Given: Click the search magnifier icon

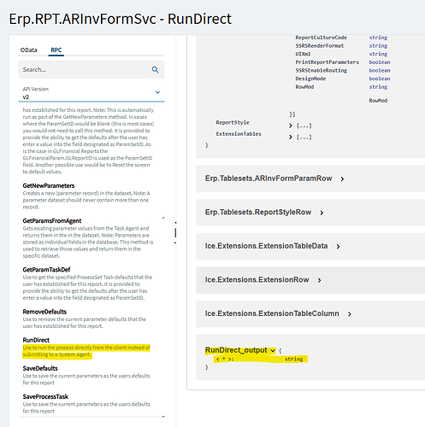Looking at the screenshot, I should point(155,69).
